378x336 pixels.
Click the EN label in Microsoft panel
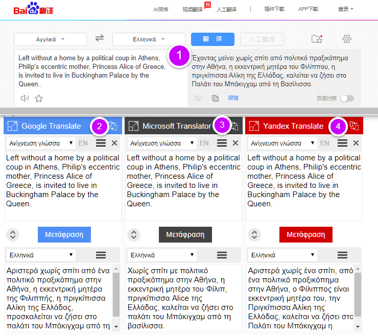[204, 143]
